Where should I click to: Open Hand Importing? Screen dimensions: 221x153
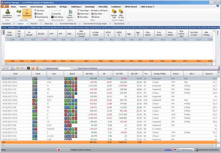(x=41, y=17)
